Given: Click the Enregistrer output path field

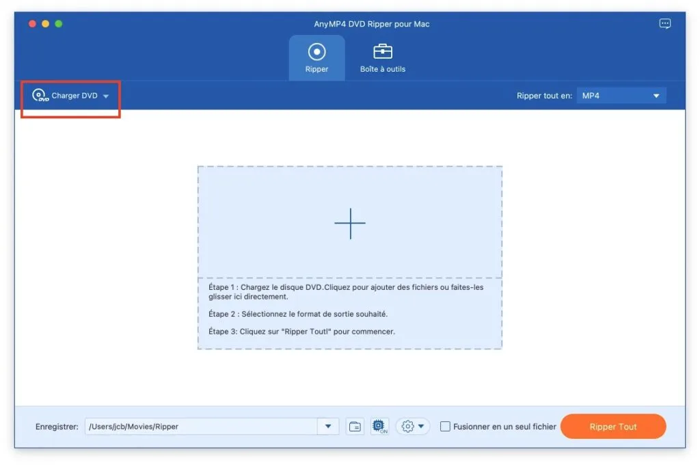Looking at the screenshot, I should coord(202,427).
